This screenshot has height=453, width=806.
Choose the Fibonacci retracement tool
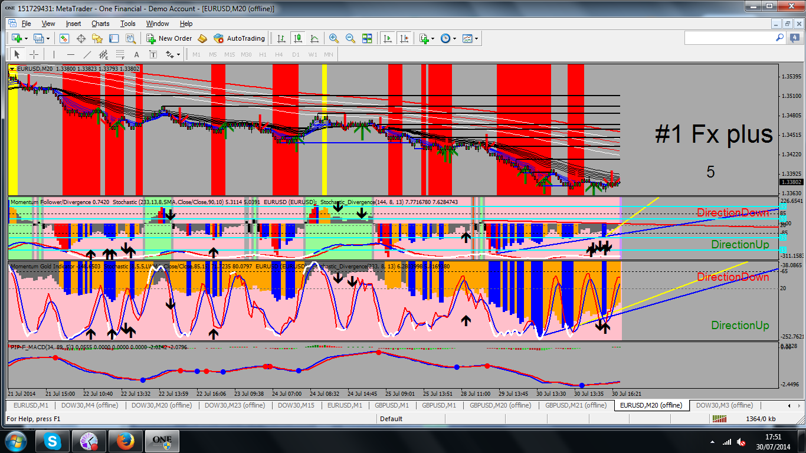(120, 54)
